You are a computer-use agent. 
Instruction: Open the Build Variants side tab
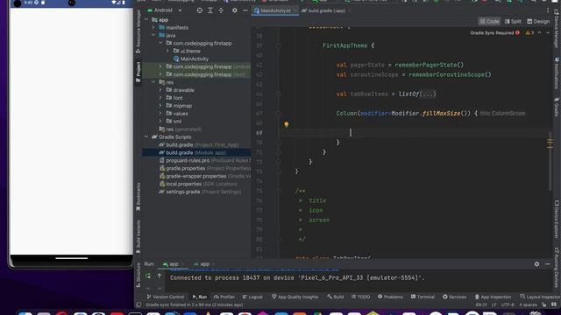tap(138, 236)
